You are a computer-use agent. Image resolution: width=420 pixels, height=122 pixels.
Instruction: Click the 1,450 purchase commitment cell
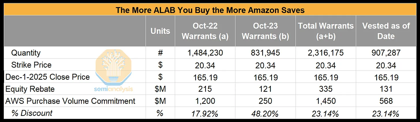[x=325, y=101]
